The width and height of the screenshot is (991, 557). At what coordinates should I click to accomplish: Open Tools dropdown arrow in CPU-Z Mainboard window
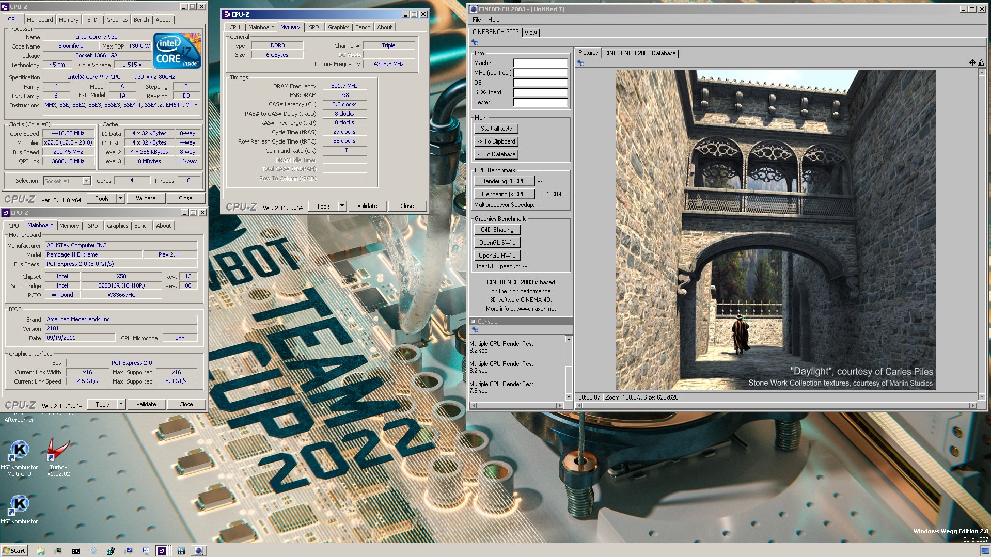tap(121, 404)
